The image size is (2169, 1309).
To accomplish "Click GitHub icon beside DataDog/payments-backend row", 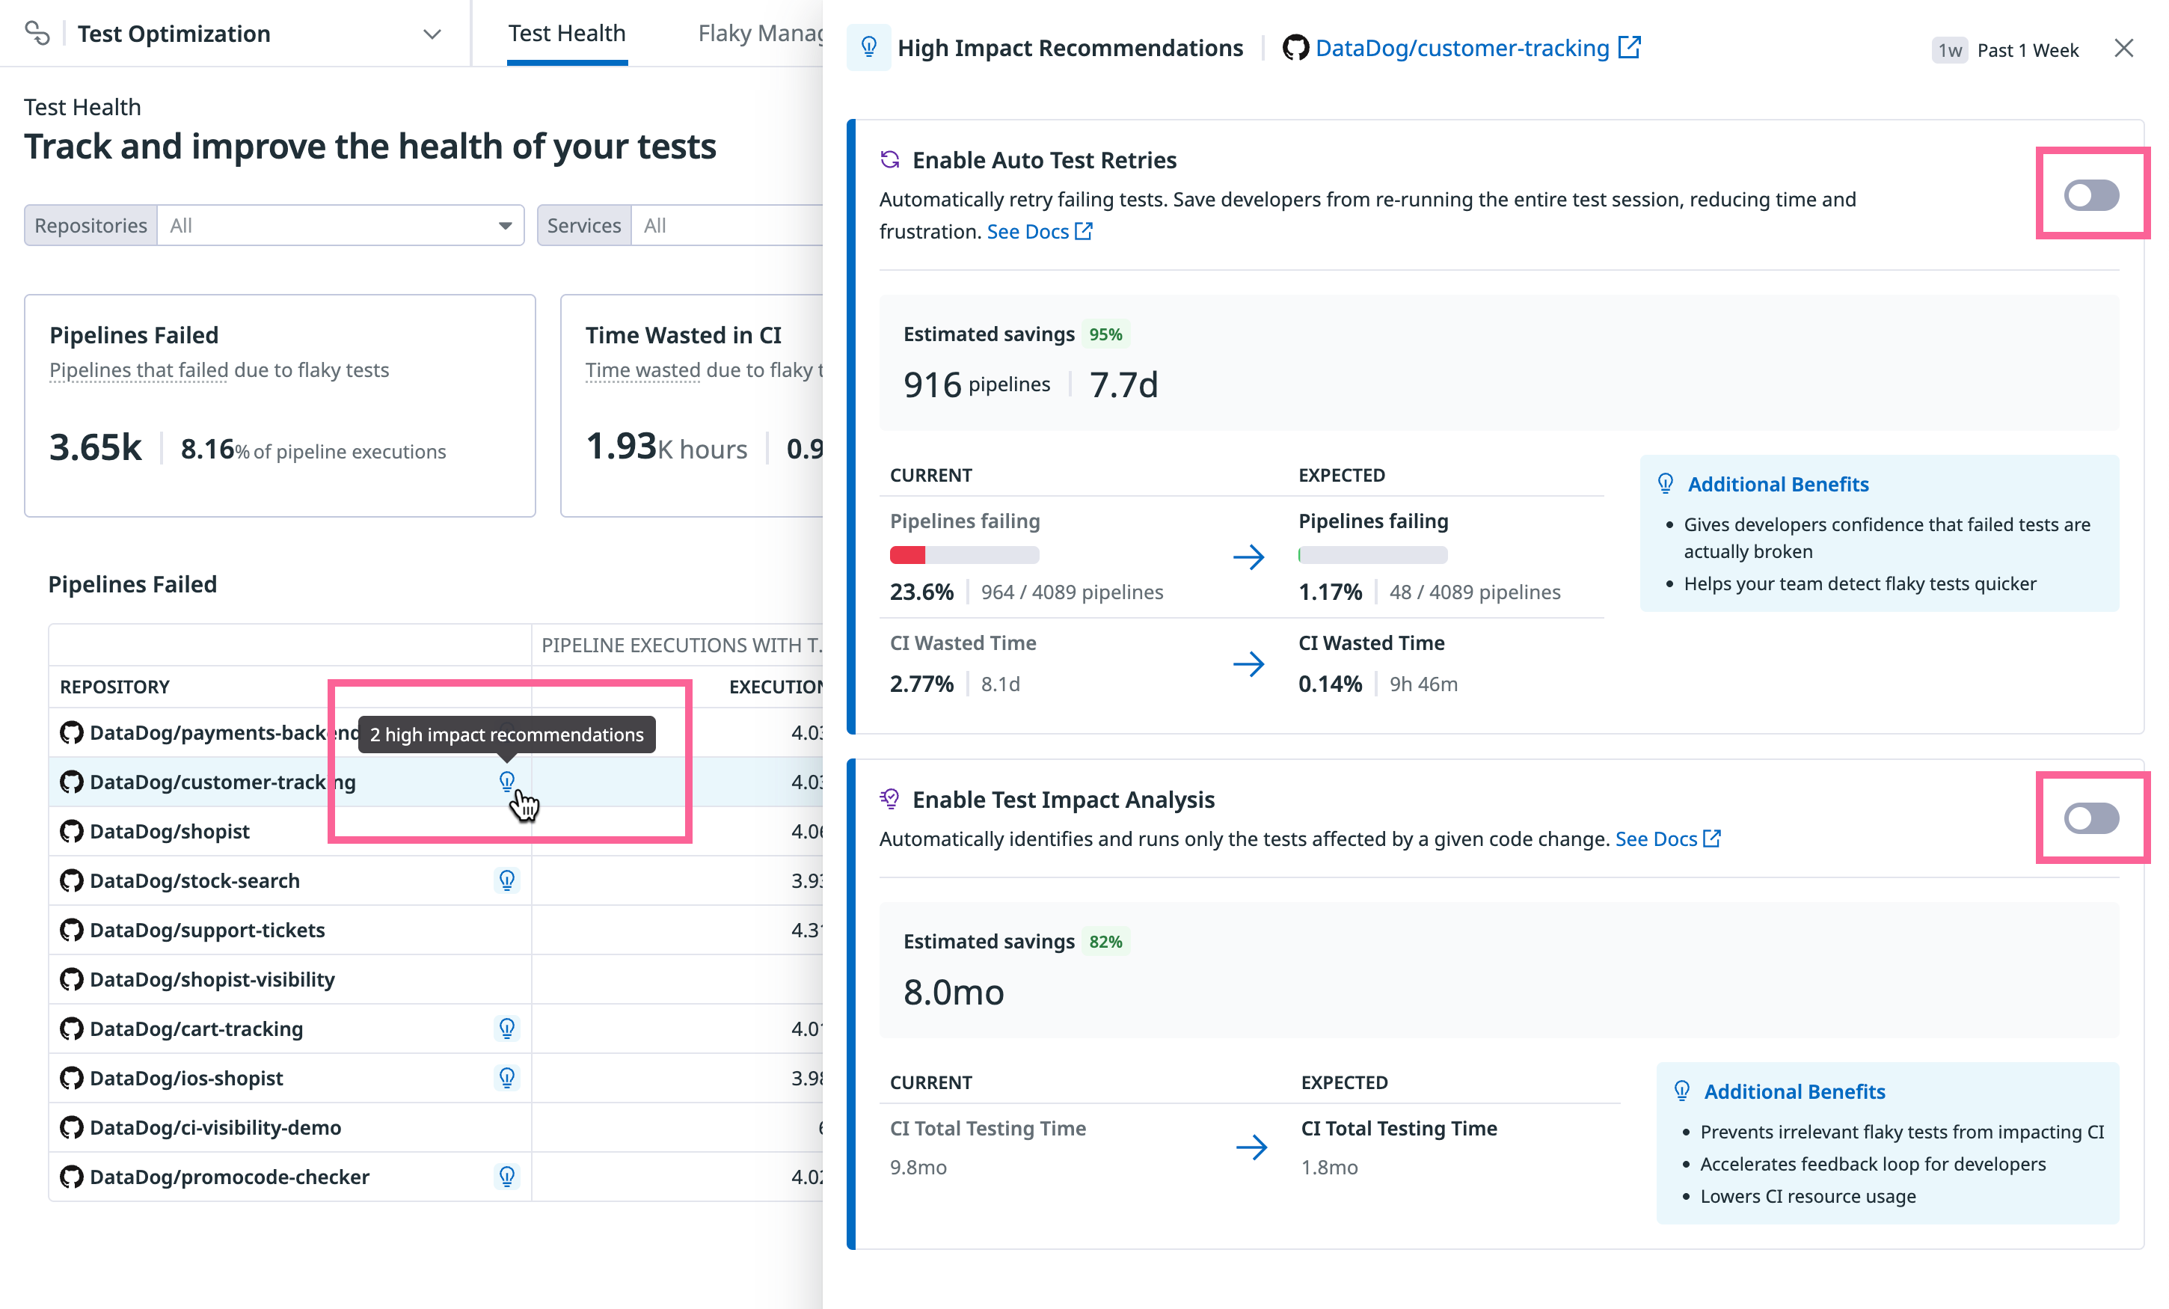I will pos(71,732).
